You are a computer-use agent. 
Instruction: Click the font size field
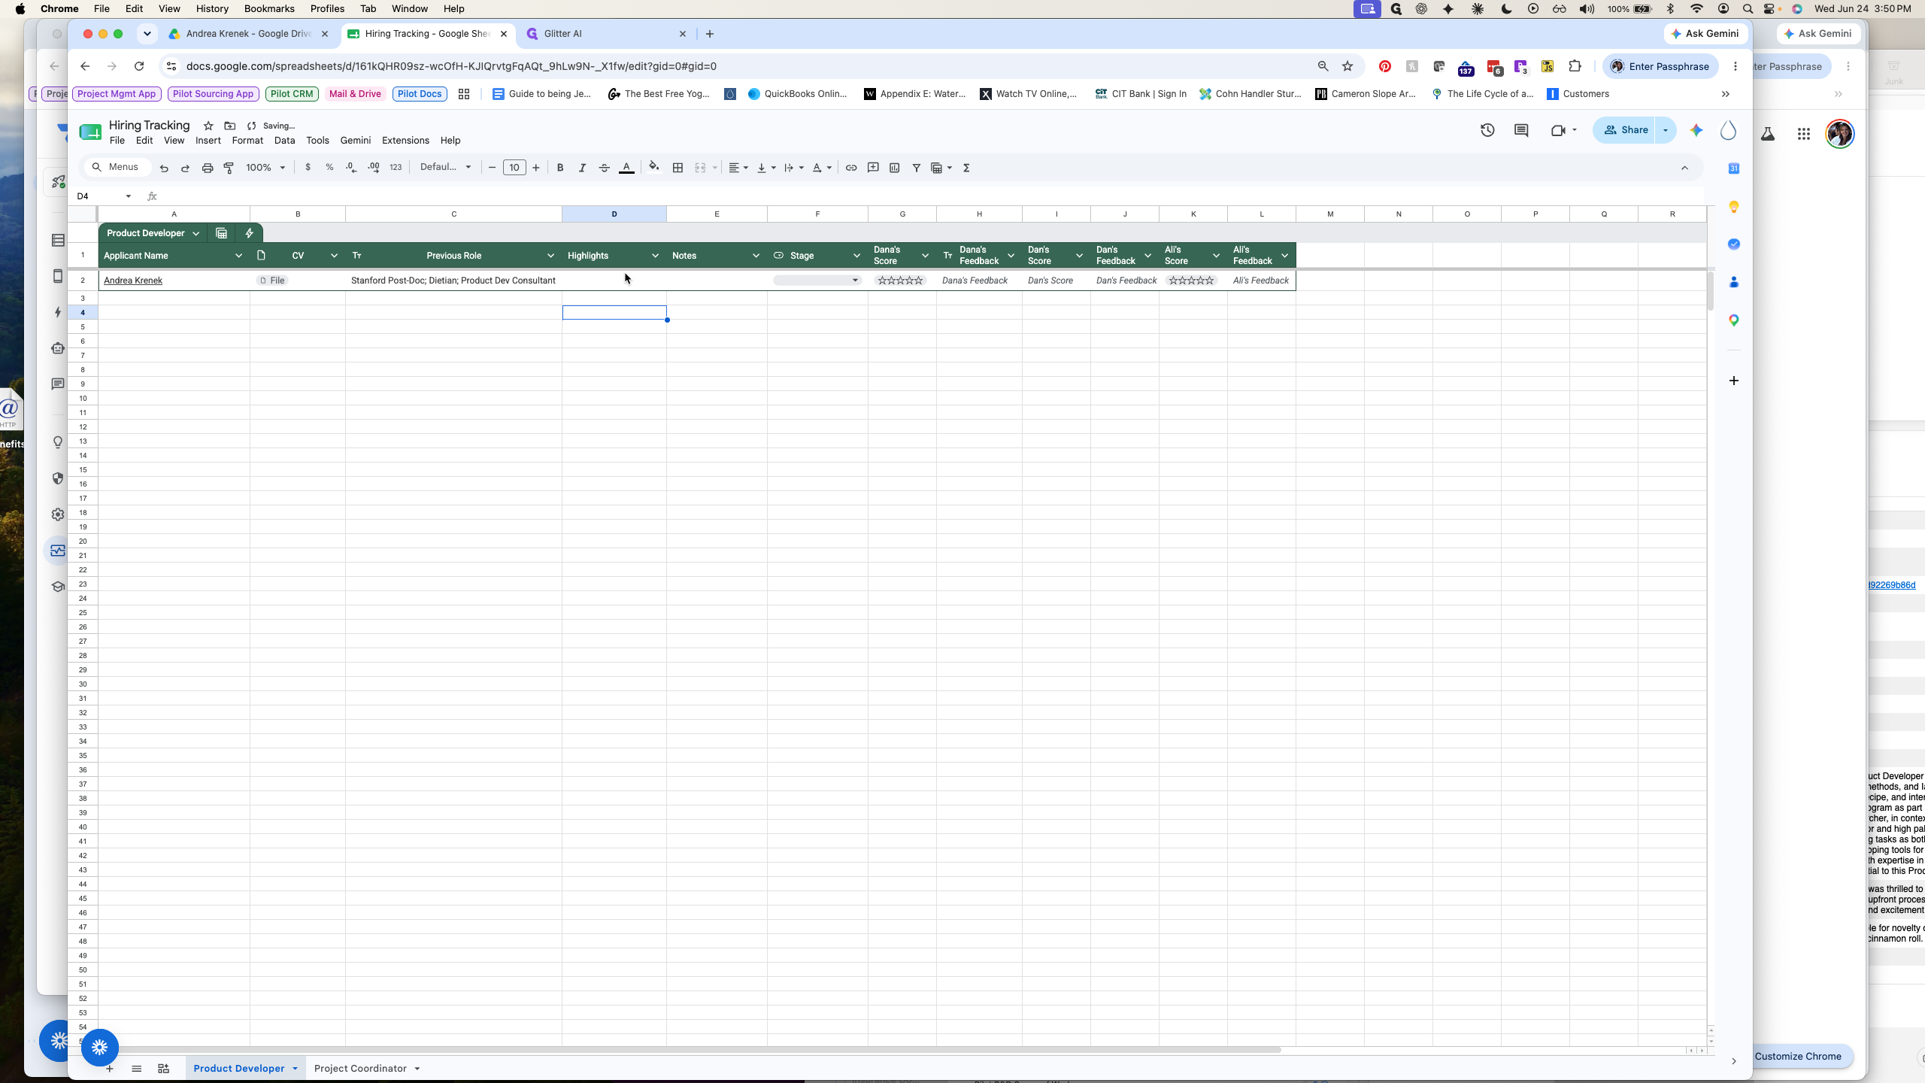[514, 168]
